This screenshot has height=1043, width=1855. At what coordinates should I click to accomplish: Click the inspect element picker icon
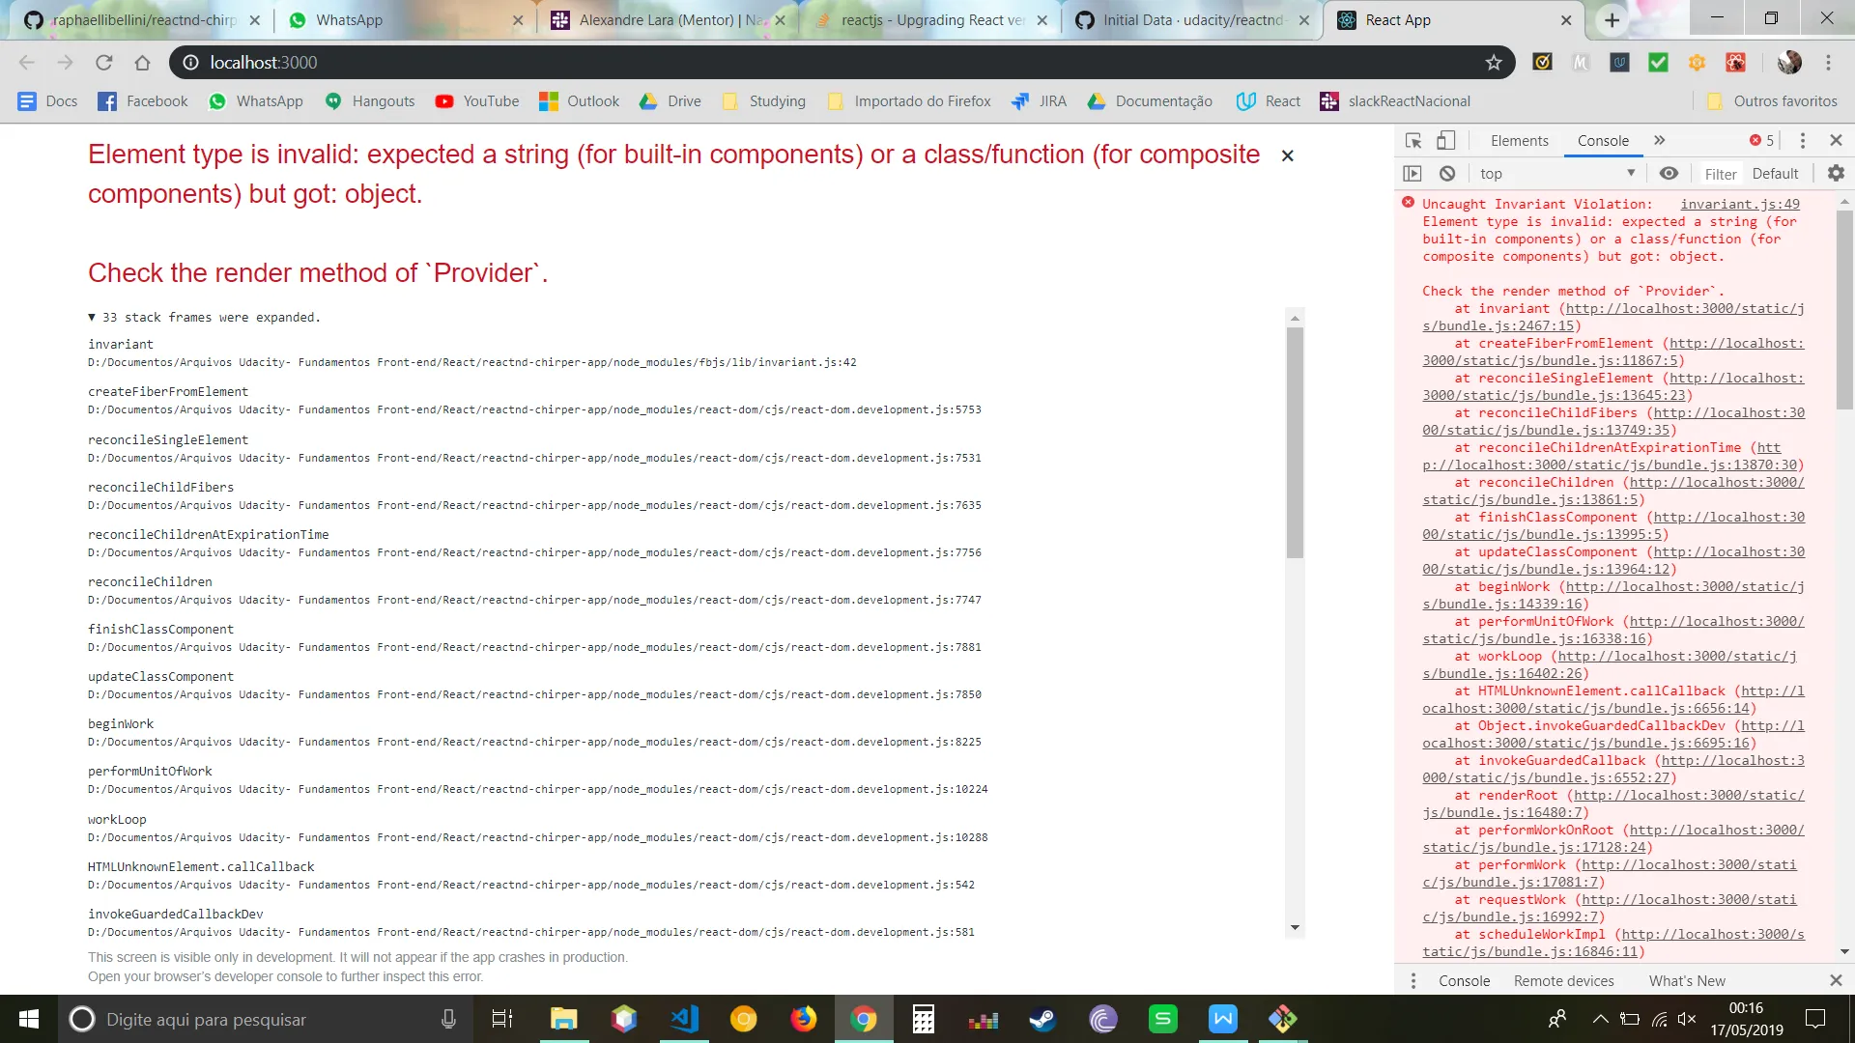[1413, 141]
